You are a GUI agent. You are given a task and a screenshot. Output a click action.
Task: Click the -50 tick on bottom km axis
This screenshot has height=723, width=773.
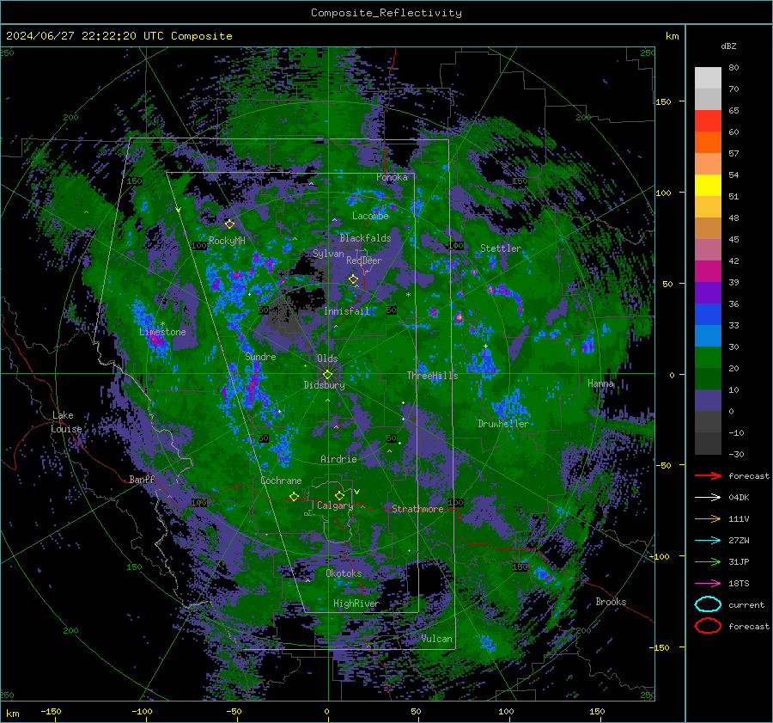click(x=234, y=711)
